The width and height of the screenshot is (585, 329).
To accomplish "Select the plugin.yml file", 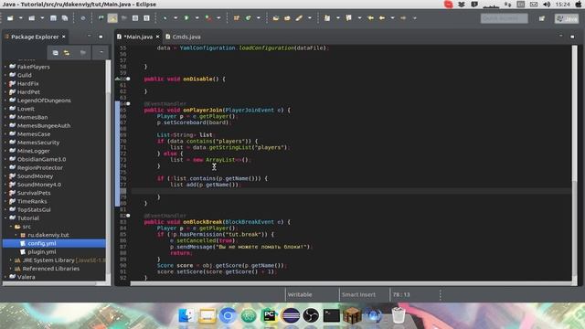I will pyautogui.click(x=42, y=252).
